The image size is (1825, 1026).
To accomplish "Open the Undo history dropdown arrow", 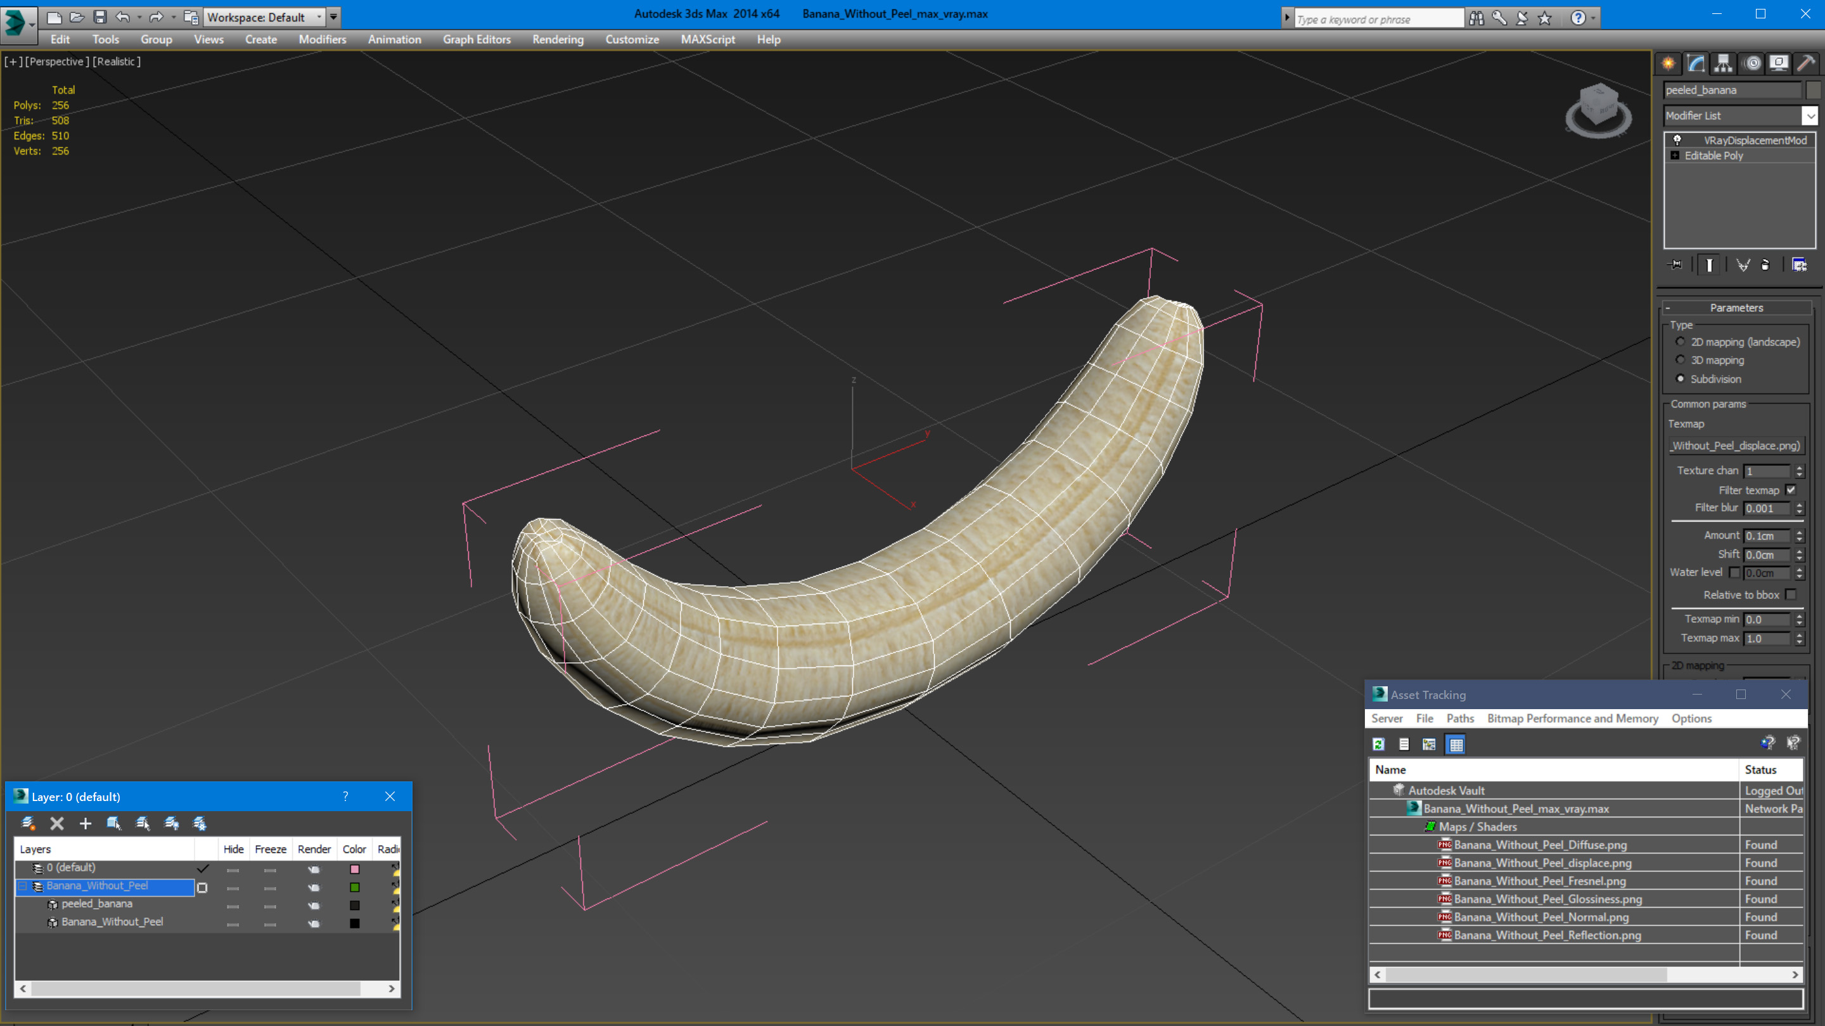I will point(139,17).
